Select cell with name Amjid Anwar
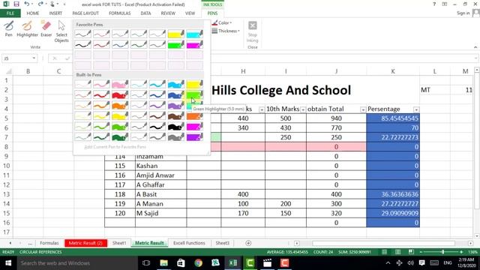This screenshot has height=270, width=480. (160, 175)
